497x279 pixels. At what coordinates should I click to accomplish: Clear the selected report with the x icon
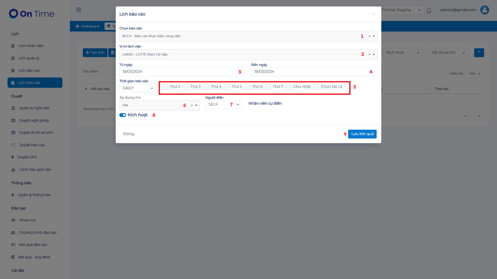(369, 36)
